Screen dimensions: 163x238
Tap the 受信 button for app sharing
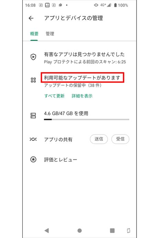(x=120, y=139)
